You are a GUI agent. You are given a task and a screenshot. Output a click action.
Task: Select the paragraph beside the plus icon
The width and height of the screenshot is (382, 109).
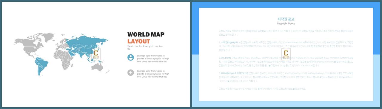pos(153,74)
